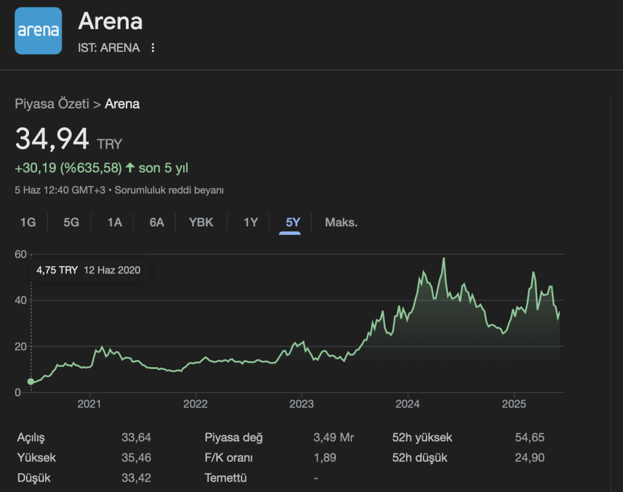Open the three-dot options menu beside IST: ARENA
This screenshot has height=492, width=623.
tap(153, 48)
